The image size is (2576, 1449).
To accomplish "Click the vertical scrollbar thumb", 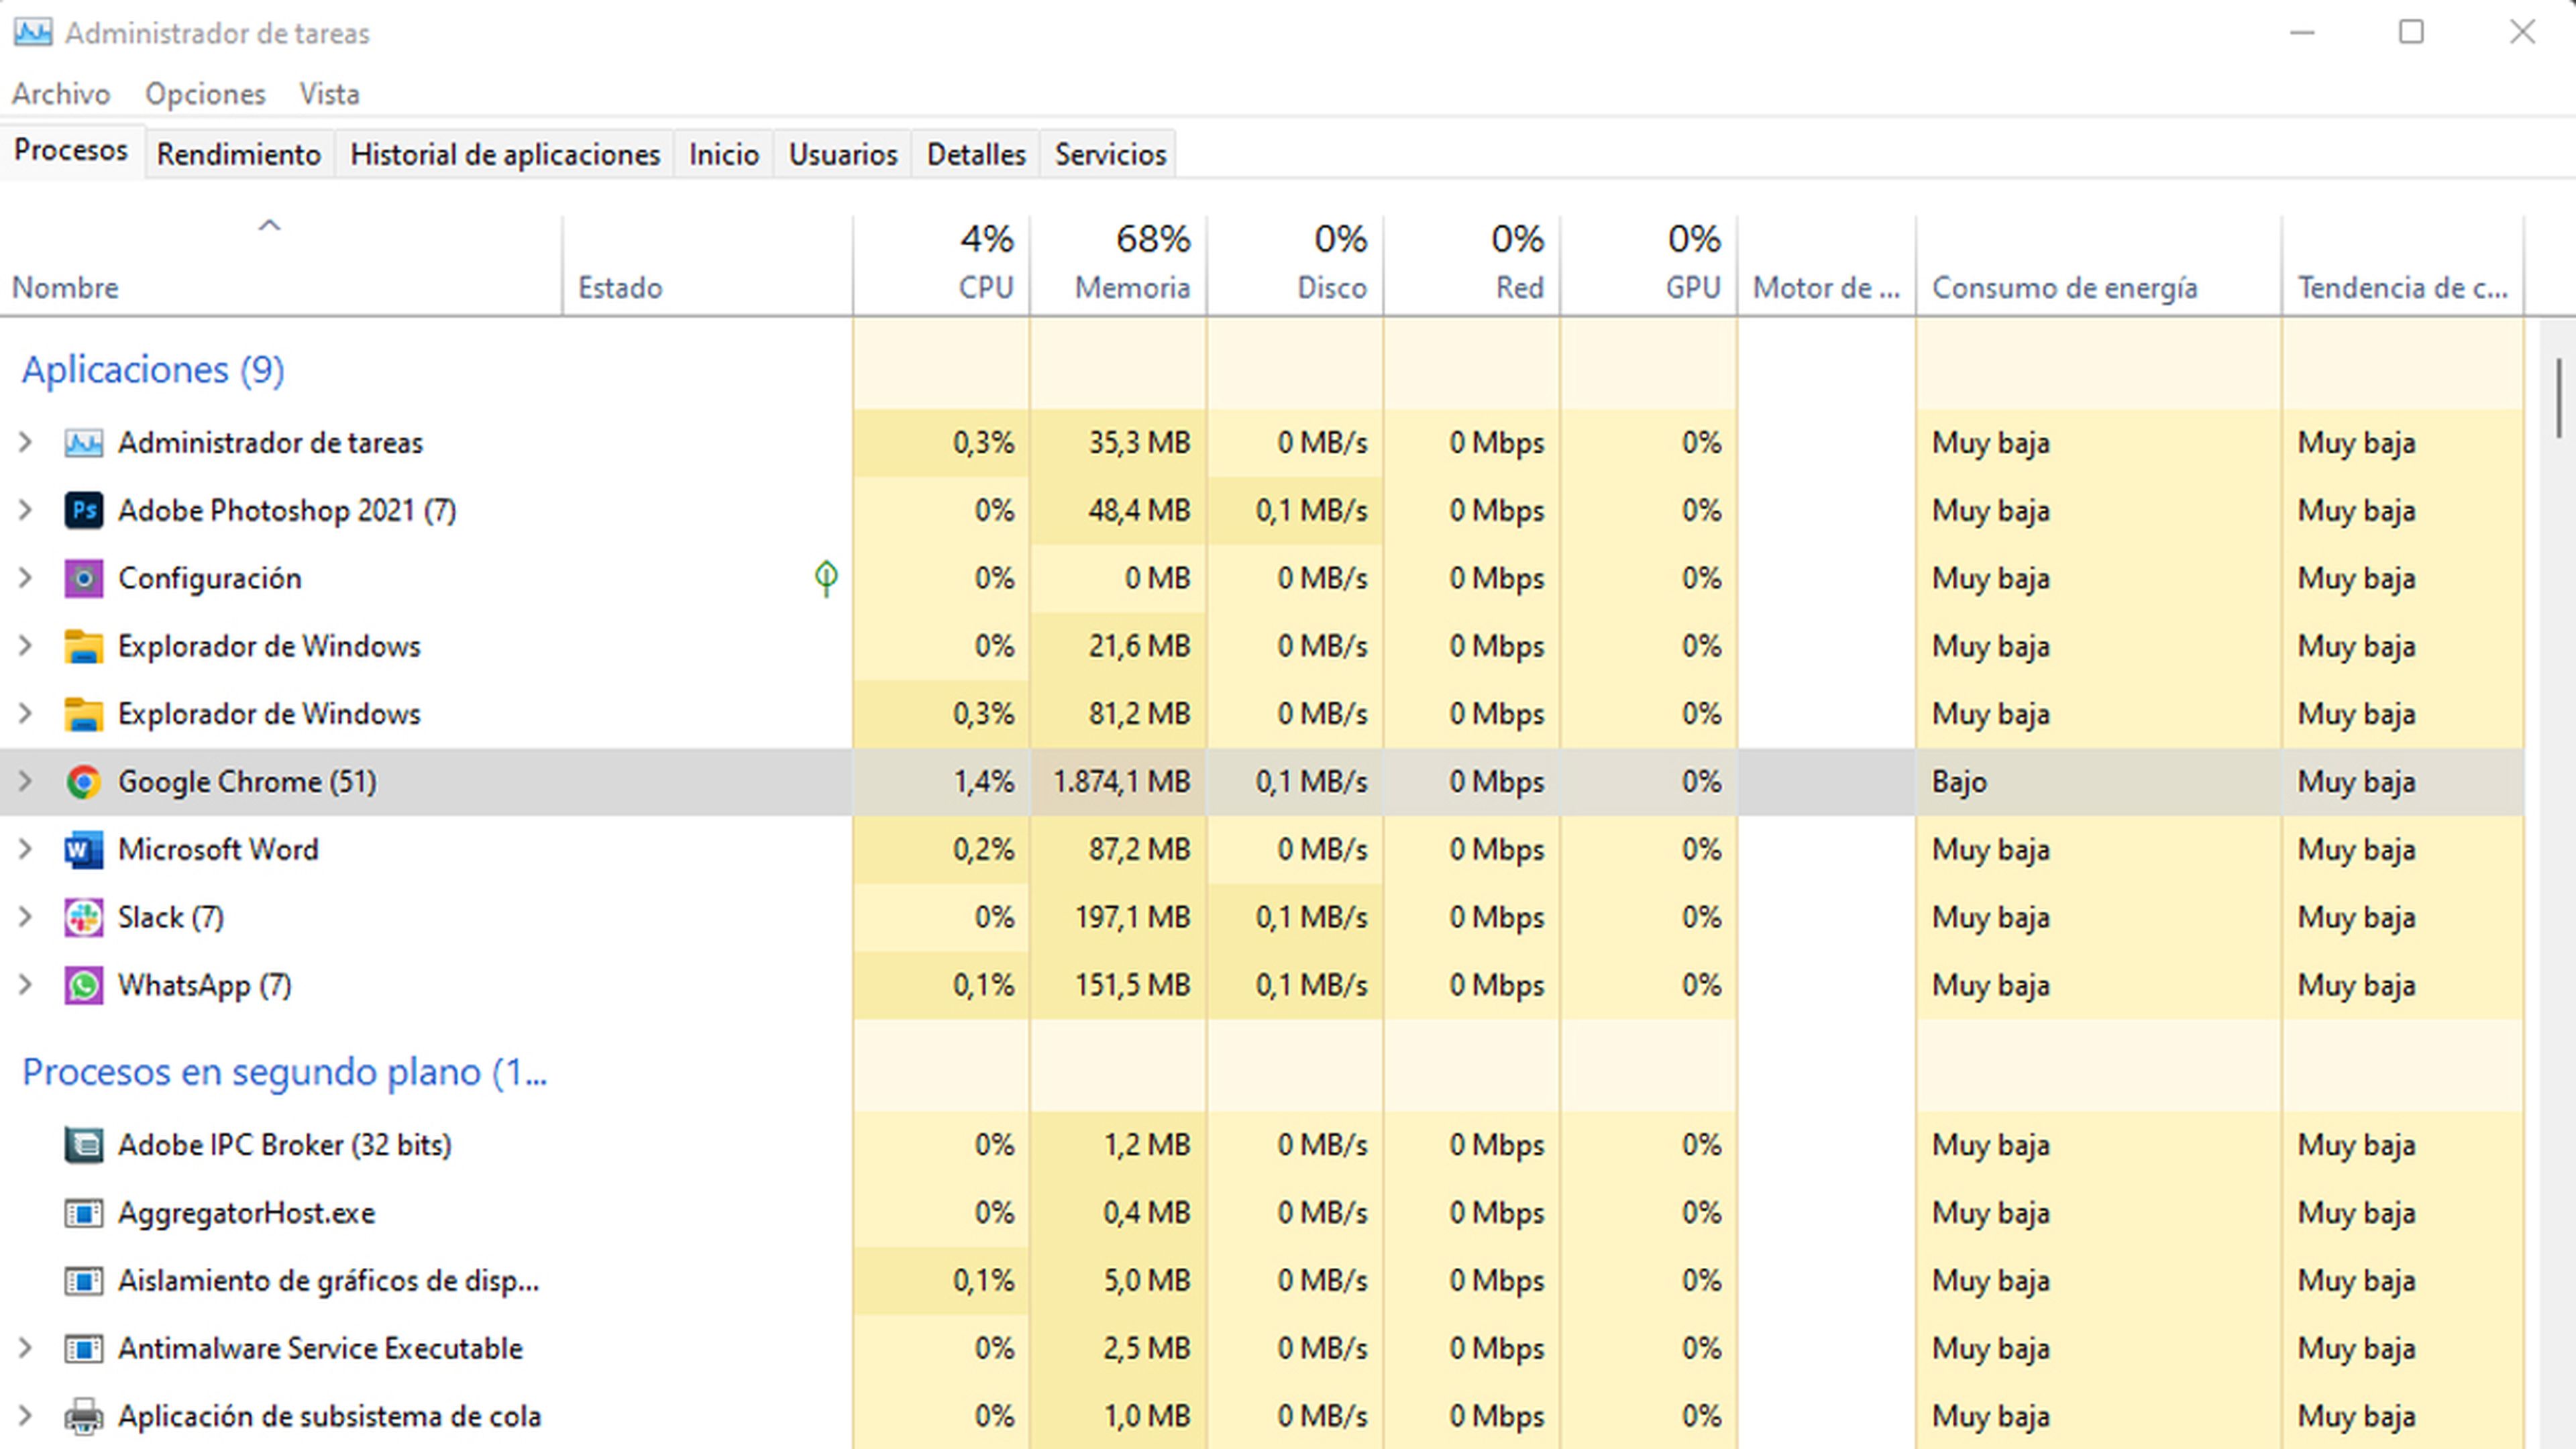I will click(2559, 398).
